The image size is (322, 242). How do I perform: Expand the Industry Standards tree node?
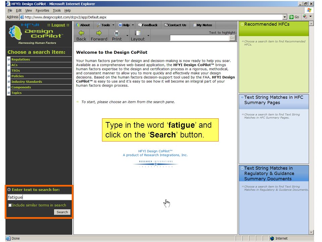point(9,81)
